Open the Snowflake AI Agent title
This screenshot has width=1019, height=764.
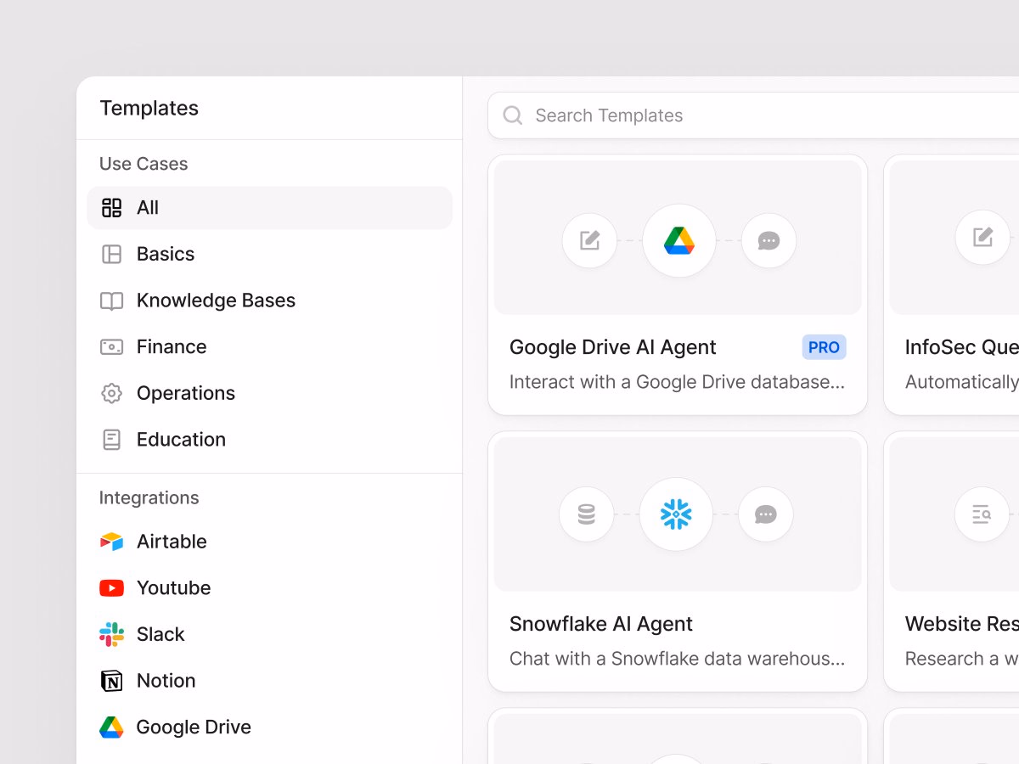[x=601, y=624]
